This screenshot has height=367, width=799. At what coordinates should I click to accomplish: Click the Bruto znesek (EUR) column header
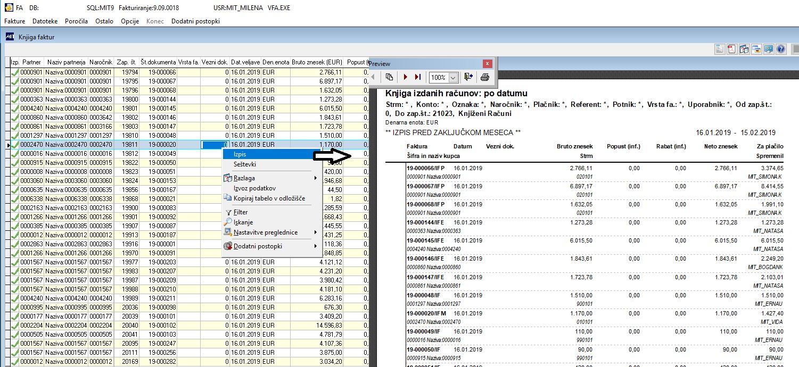(x=316, y=62)
